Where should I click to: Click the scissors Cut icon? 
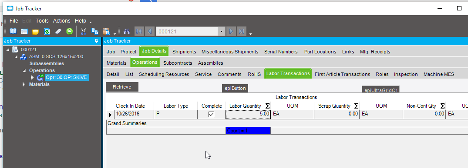click(x=83, y=31)
